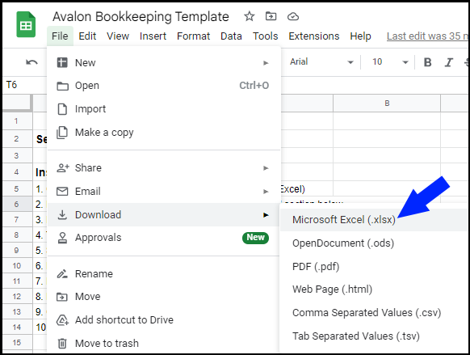Open the font size 10 dropdown
This screenshot has height=355, width=470.
[390, 62]
